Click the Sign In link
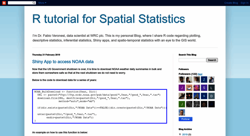Image resolution: width=250 pixels, height=136 pixels. [245, 3]
